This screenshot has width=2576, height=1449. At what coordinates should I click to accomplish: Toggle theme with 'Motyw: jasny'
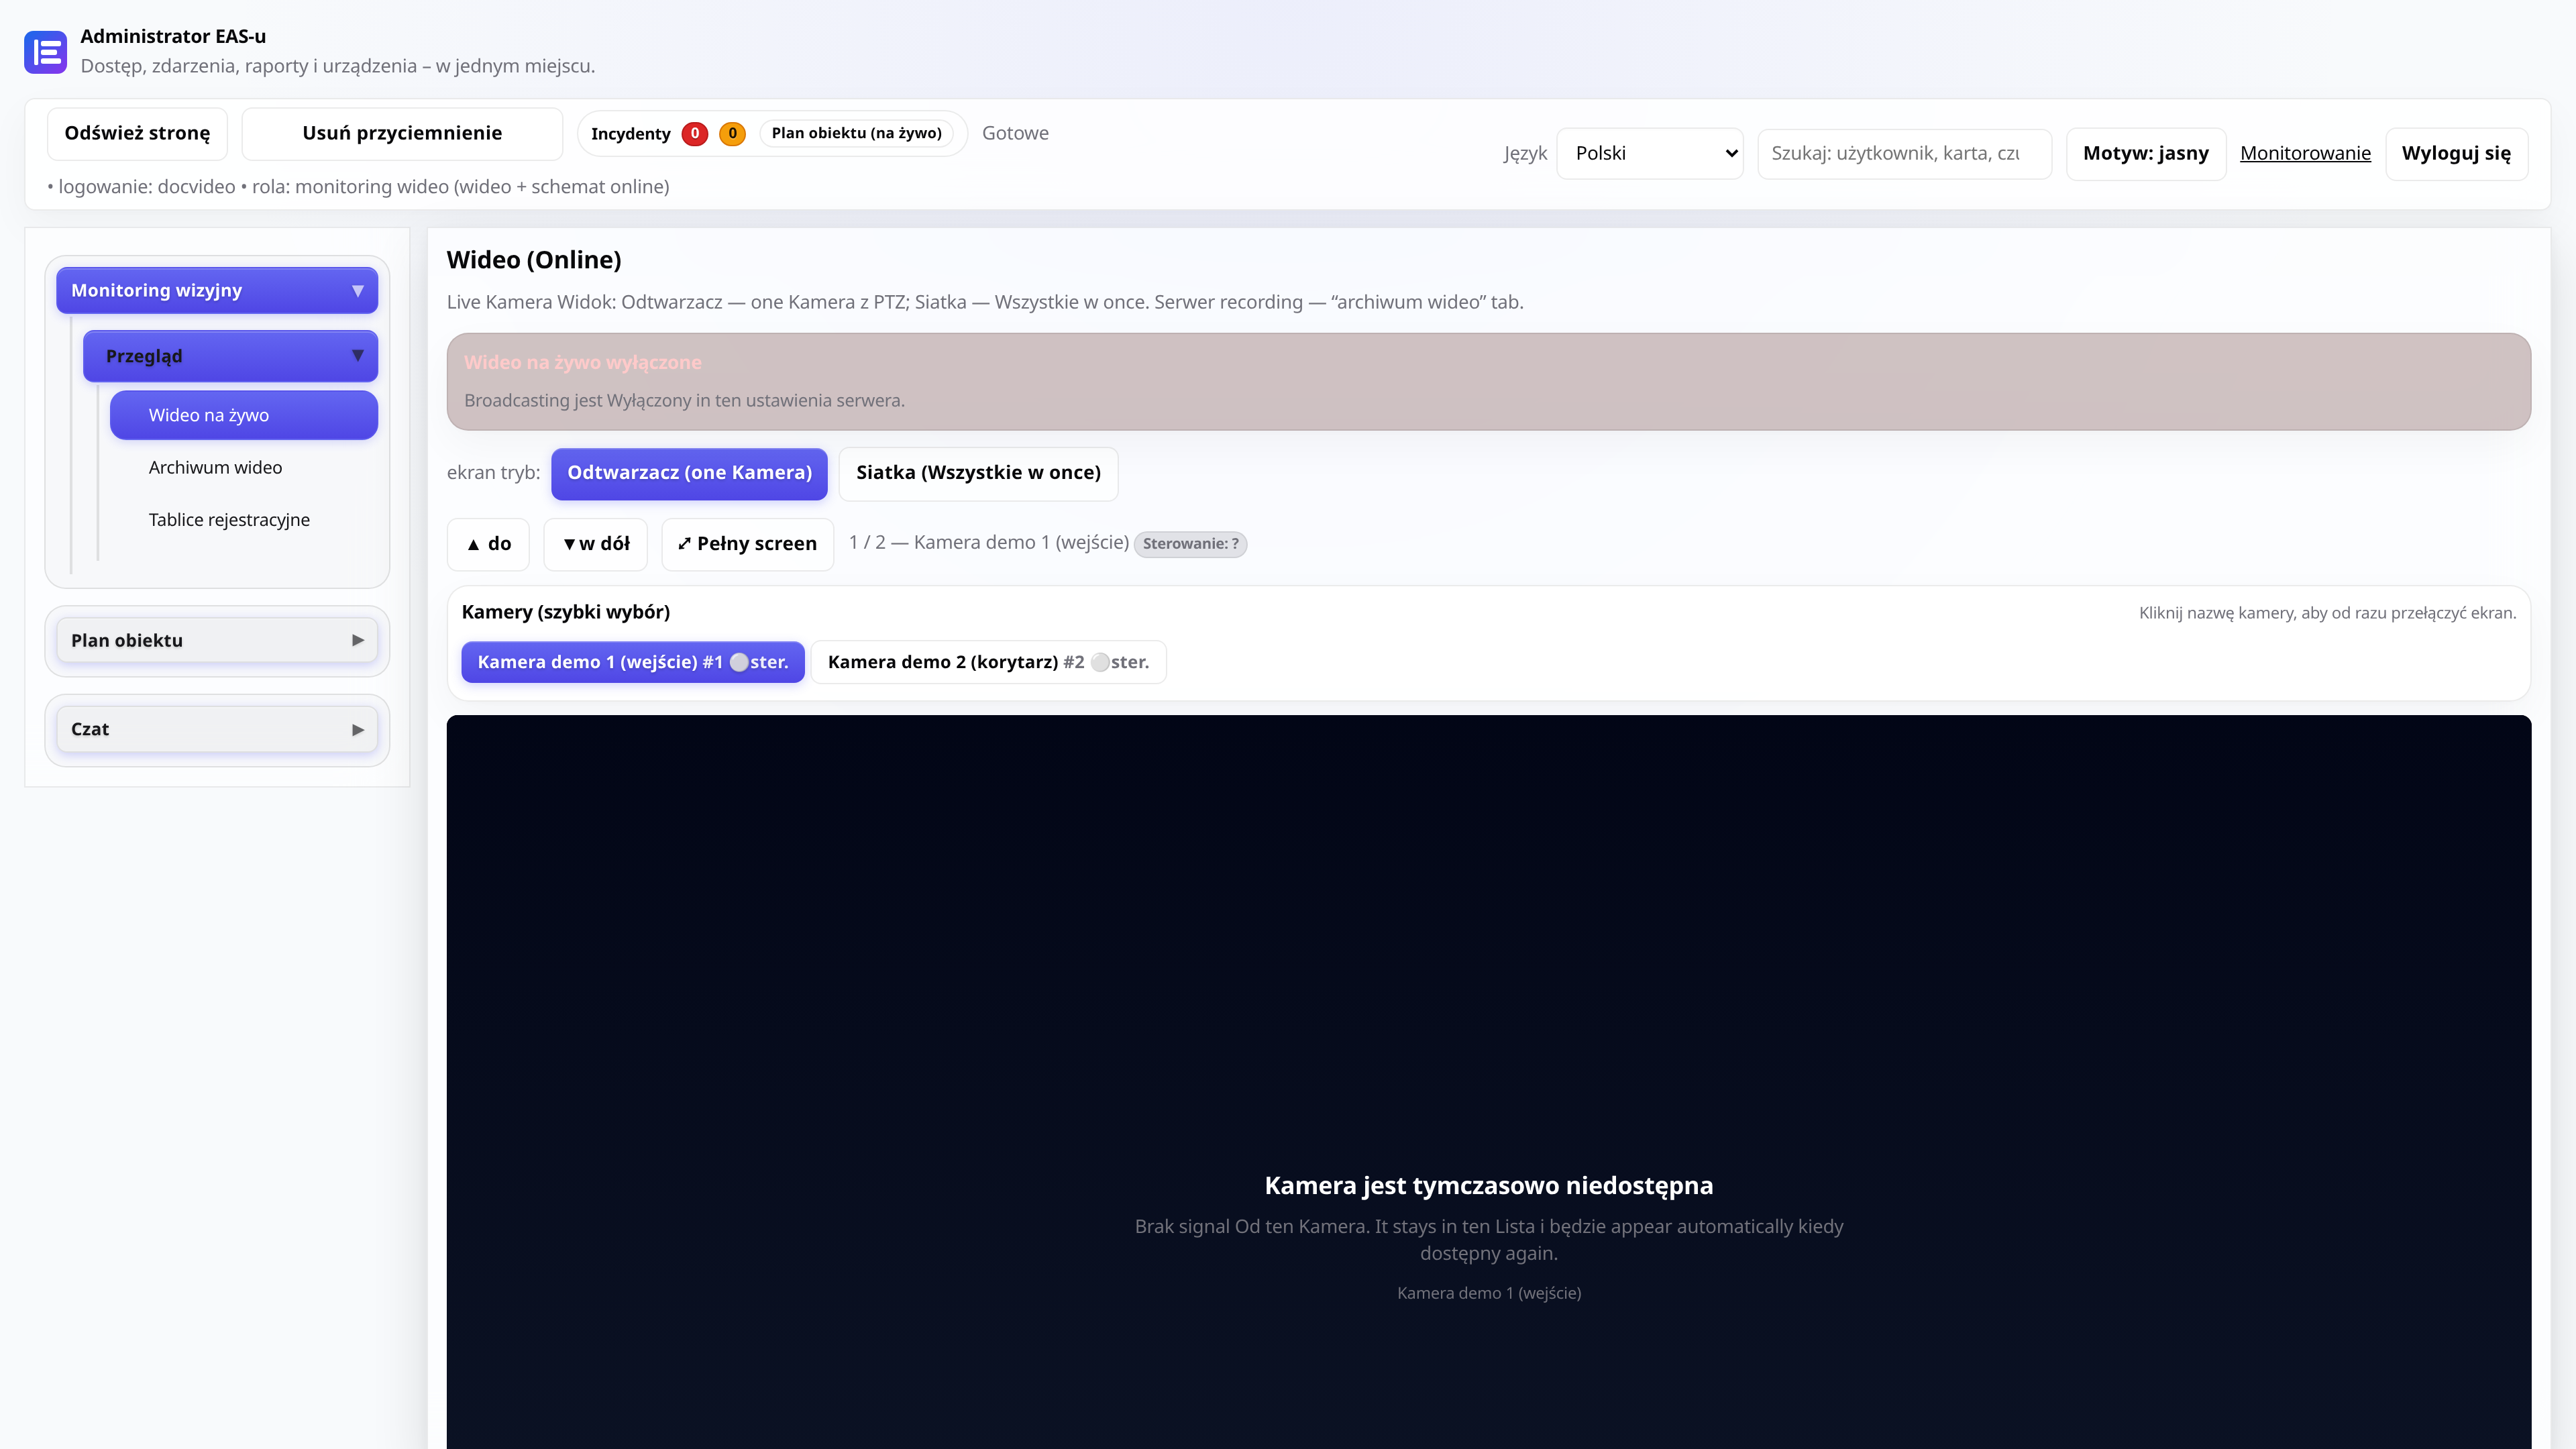coord(2146,153)
